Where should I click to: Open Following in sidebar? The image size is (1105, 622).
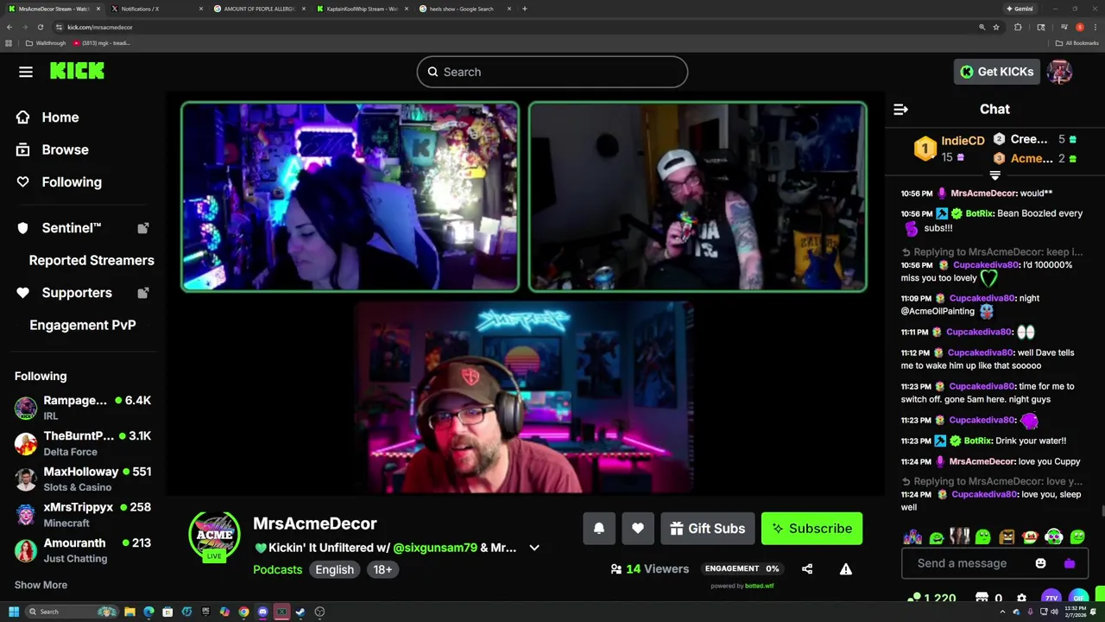pyautogui.click(x=72, y=182)
